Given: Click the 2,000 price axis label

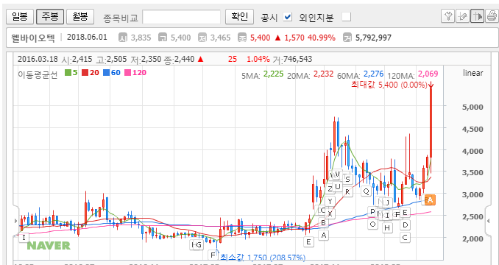Looking at the screenshot, I should pyautogui.click(x=473, y=239).
